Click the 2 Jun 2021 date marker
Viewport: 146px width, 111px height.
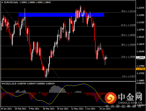(90, 109)
